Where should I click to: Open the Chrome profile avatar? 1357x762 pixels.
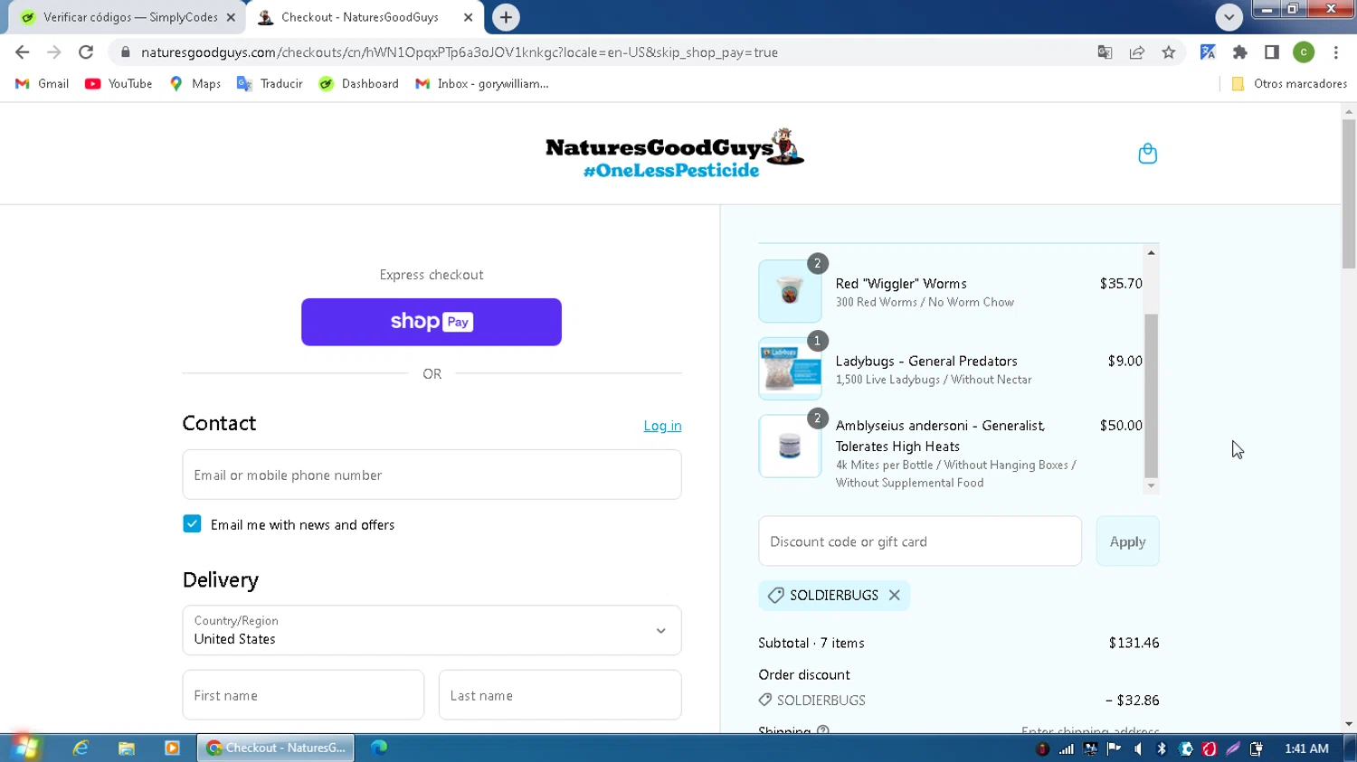pyautogui.click(x=1304, y=52)
